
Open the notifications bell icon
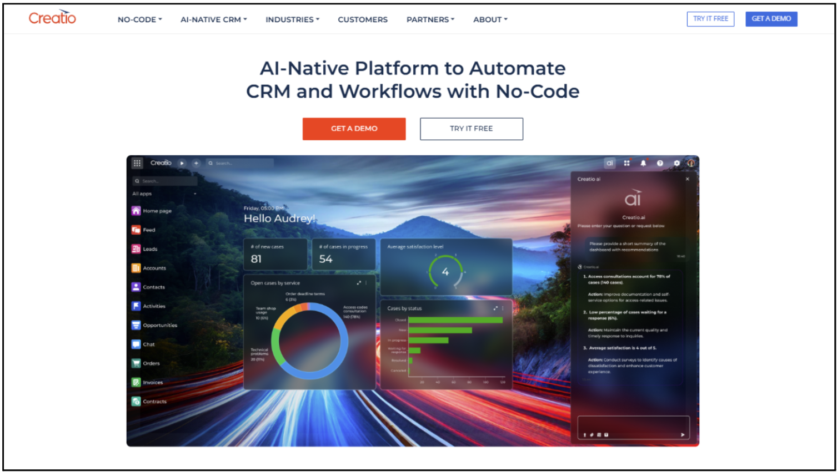[x=643, y=163]
